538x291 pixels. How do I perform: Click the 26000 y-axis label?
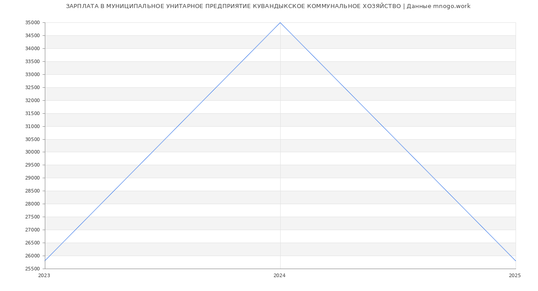pyautogui.click(x=33, y=256)
